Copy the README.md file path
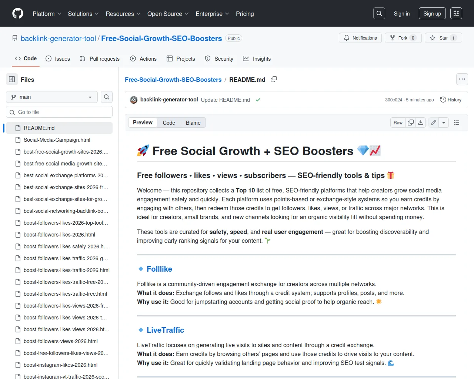 click(274, 80)
